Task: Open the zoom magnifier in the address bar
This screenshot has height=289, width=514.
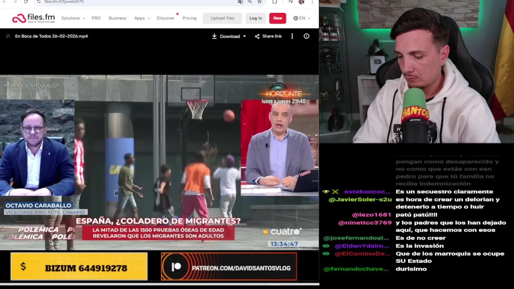Action: tap(250, 2)
